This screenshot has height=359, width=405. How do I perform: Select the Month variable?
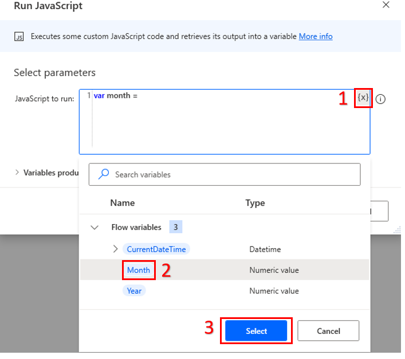(x=139, y=270)
